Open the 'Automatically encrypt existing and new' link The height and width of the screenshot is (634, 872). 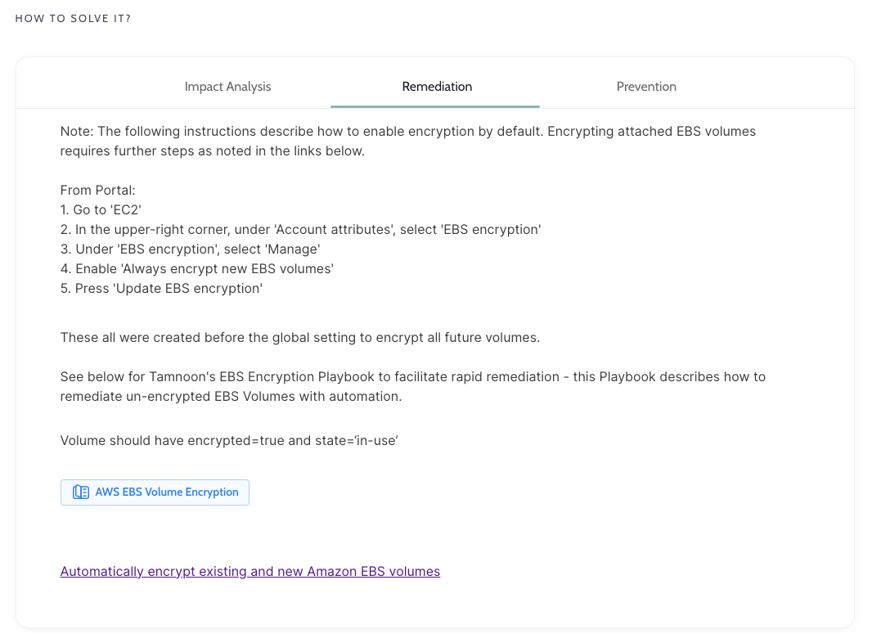point(250,572)
